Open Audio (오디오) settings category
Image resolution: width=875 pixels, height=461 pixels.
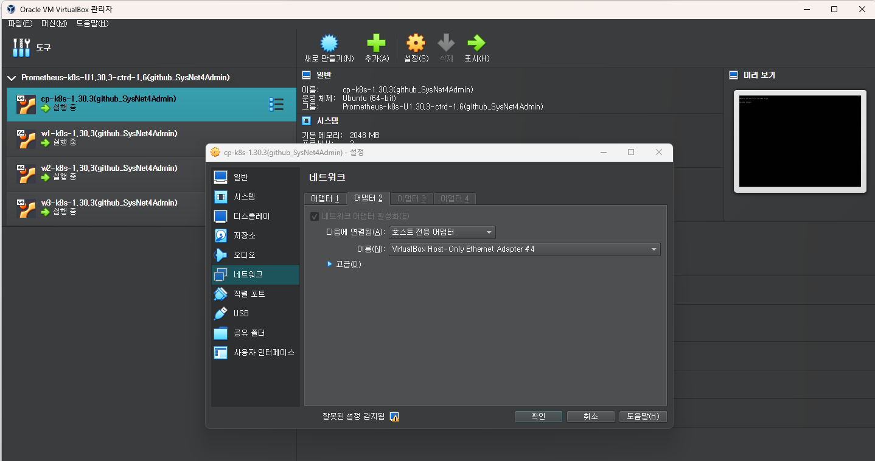256,255
